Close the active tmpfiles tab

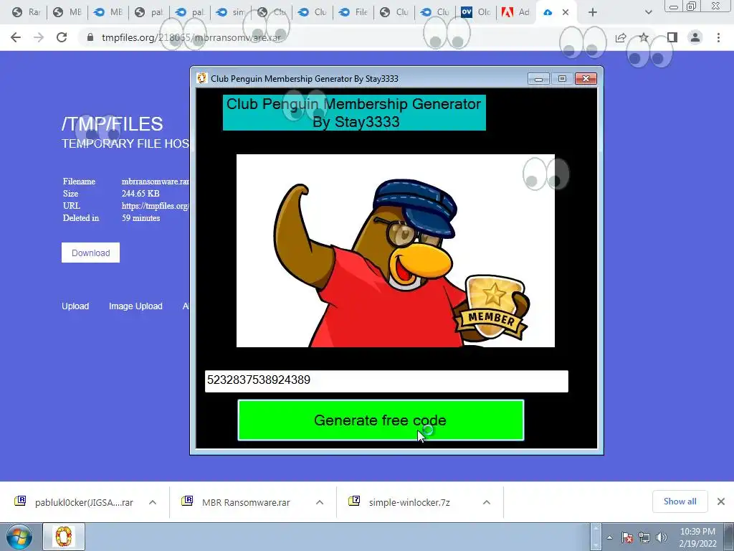[566, 13]
